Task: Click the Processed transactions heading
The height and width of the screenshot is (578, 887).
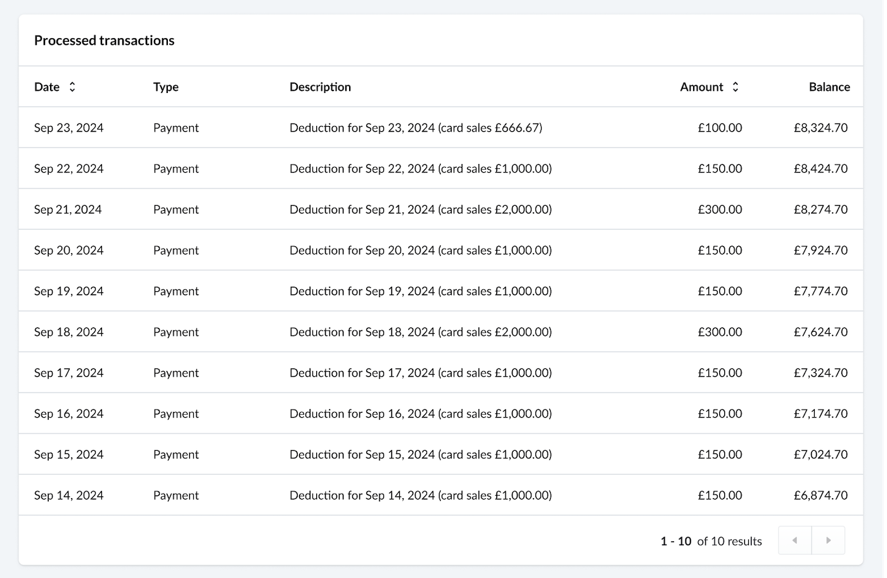Action: pyautogui.click(x=105, y=40)
